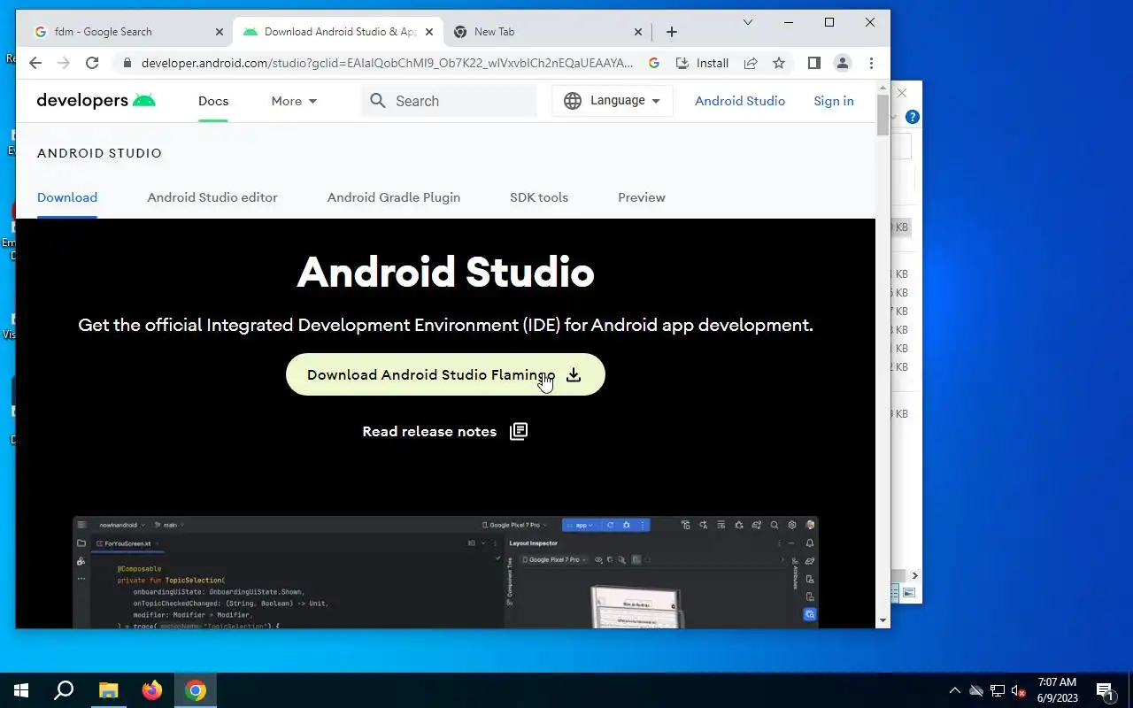Open the notification center icon
This screenshot has height=708, width=1133.
(x=1106, y=690)
